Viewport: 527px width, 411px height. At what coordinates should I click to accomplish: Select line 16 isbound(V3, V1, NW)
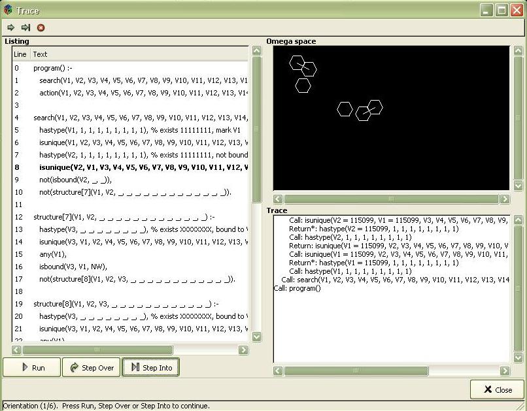coord(130,267)
